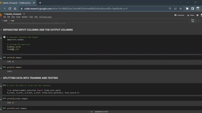Click the Share button
Viewport: 202px width, 113px height.
[191, 15]
